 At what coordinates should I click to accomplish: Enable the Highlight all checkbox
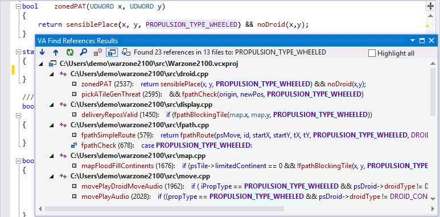(372, 53)
